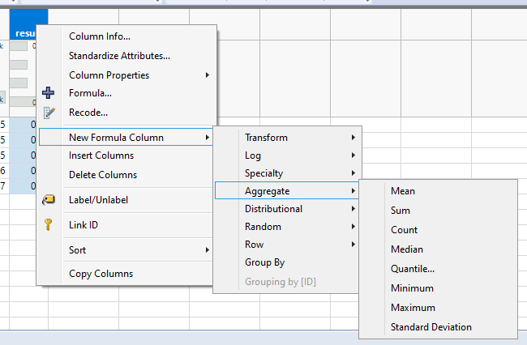The width and height of the screenshot is (527, 345).
Task: Select Standardize Attributes menu entry
Action: (119, 56)
